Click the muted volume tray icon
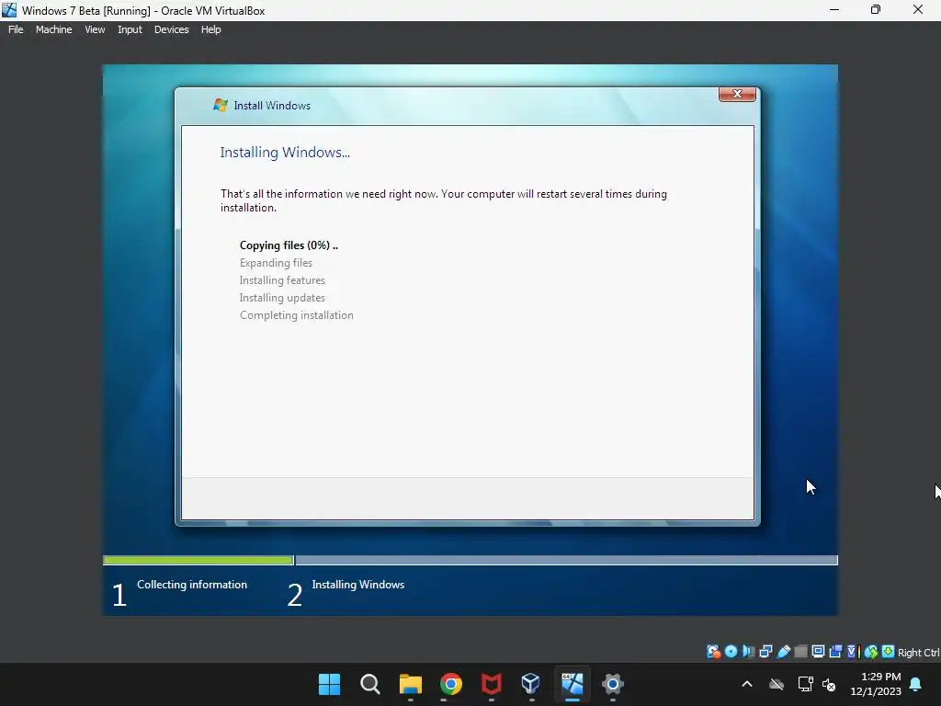 830,684
